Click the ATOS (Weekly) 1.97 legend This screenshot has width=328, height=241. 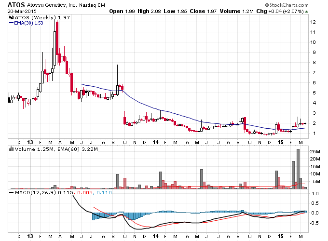[42, 17]
